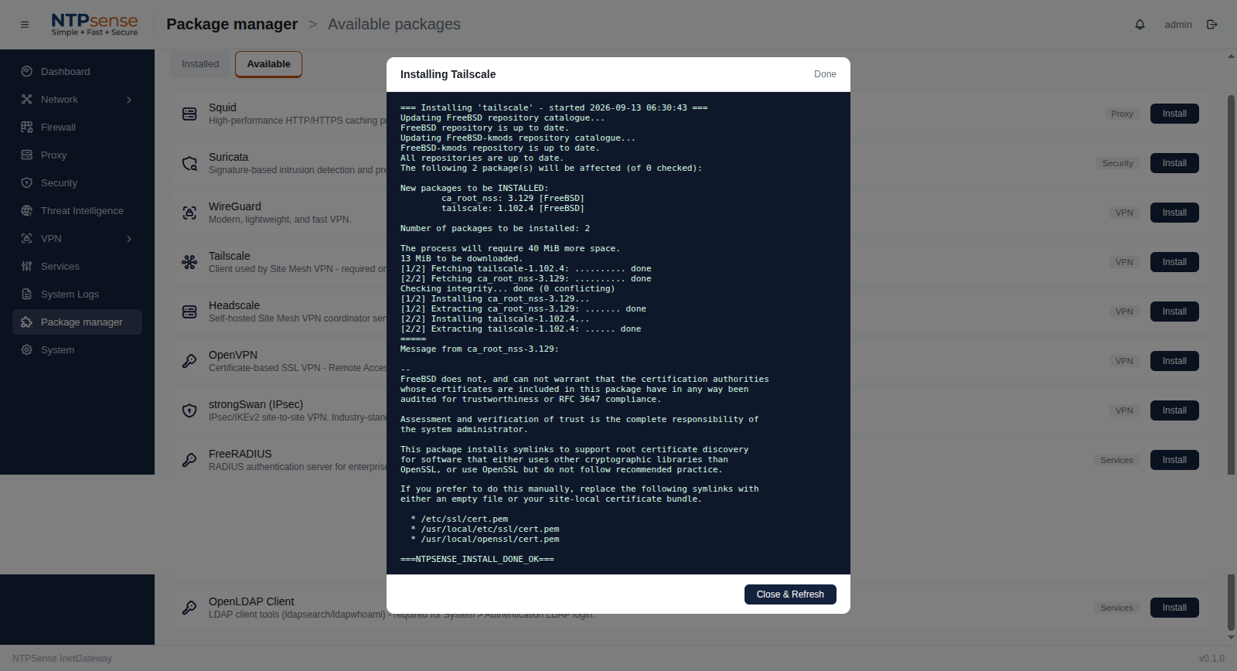Install the FreeRADIUS package

[x=1174, y=460]
